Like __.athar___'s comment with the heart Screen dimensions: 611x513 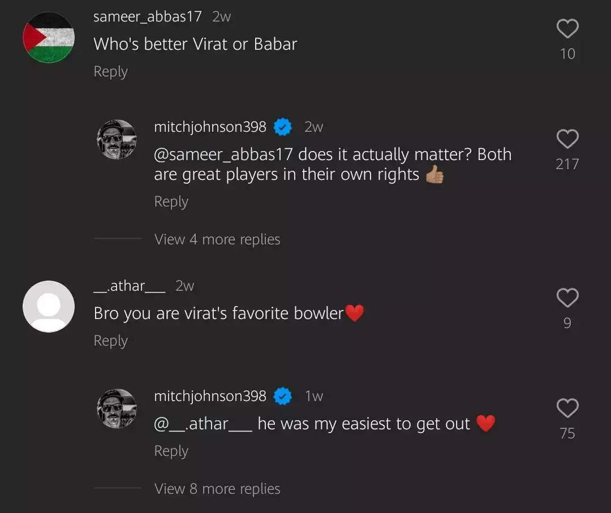click(x=567, y=298)
